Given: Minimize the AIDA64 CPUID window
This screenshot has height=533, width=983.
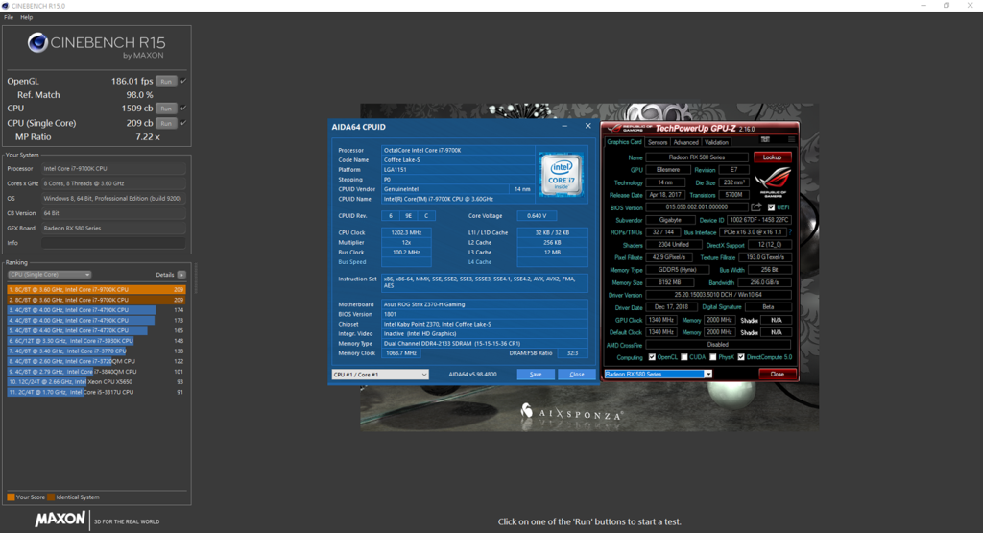Looking at the screenshot, I should pos(564,126).
